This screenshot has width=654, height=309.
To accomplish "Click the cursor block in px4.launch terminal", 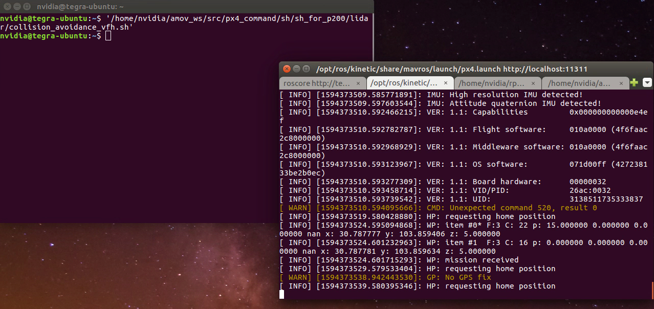I will [x=281, y=294].
